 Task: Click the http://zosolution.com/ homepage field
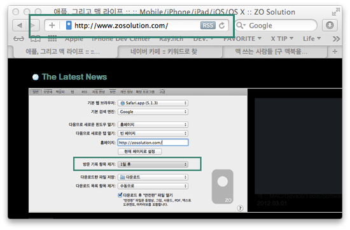click(x=153, y=142)
